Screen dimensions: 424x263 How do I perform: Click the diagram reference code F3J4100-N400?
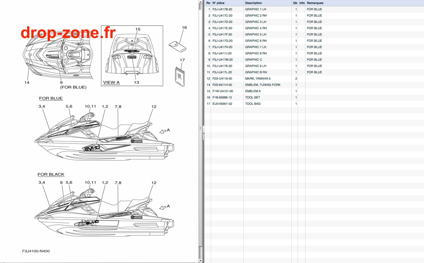click(x=36, y=251)
